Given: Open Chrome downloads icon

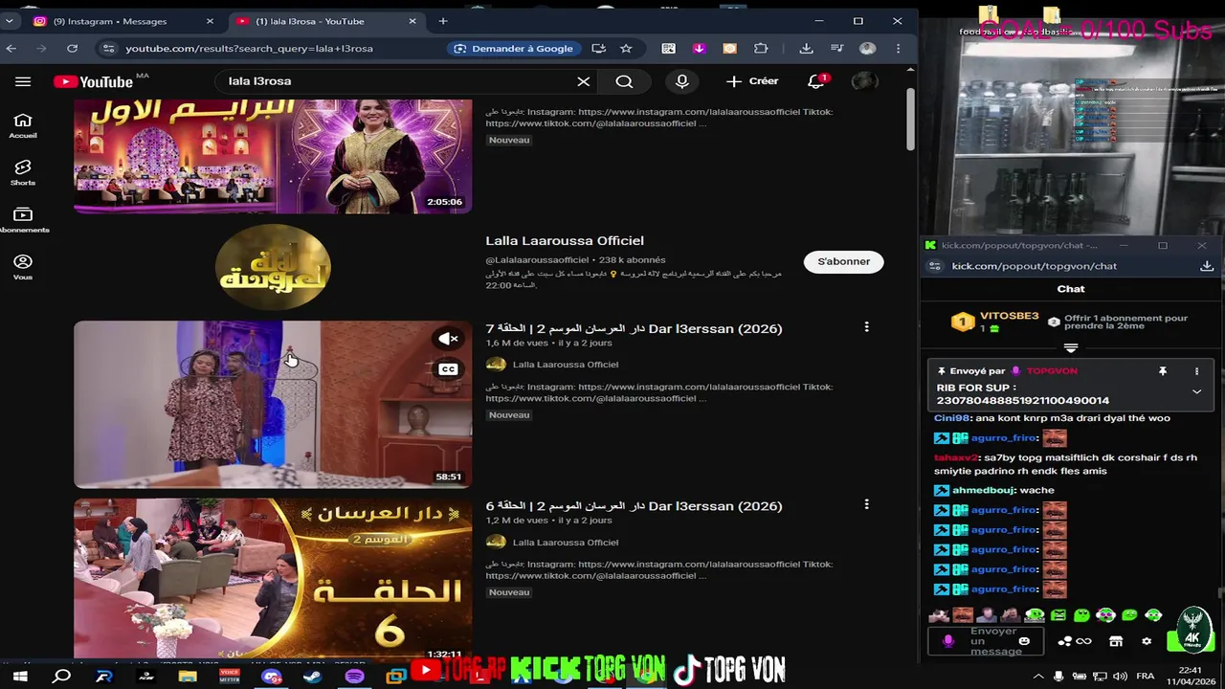Looking at the screenshot, I should pyautogui.click(x=806, y=48).
